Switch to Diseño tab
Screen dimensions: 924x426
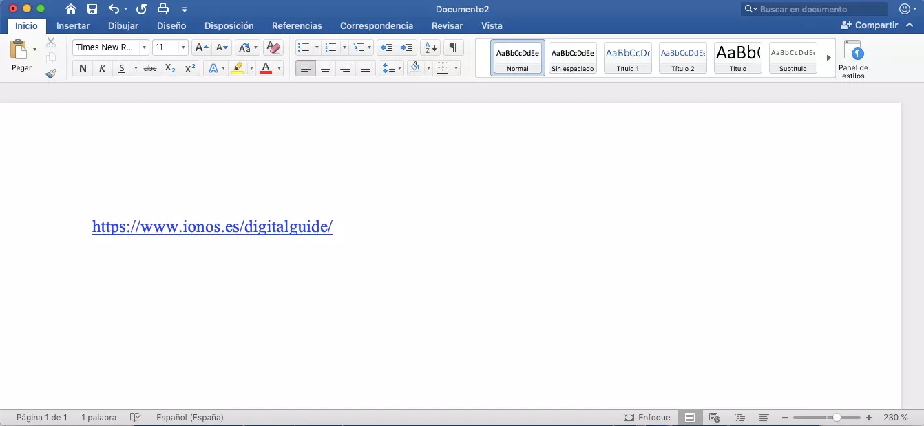point(171,25)
